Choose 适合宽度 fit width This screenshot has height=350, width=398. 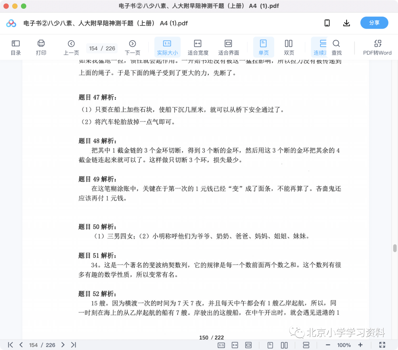(198, 47)
